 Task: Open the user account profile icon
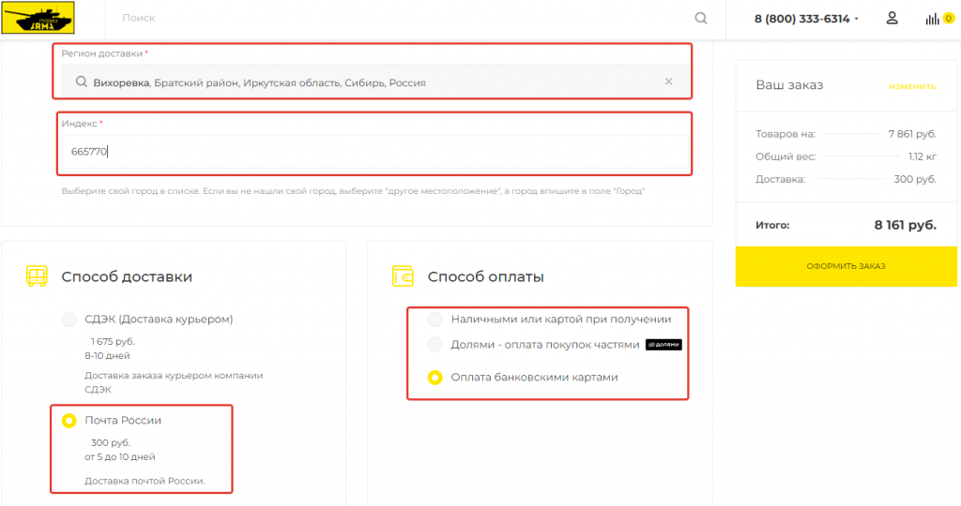(892, 18)
